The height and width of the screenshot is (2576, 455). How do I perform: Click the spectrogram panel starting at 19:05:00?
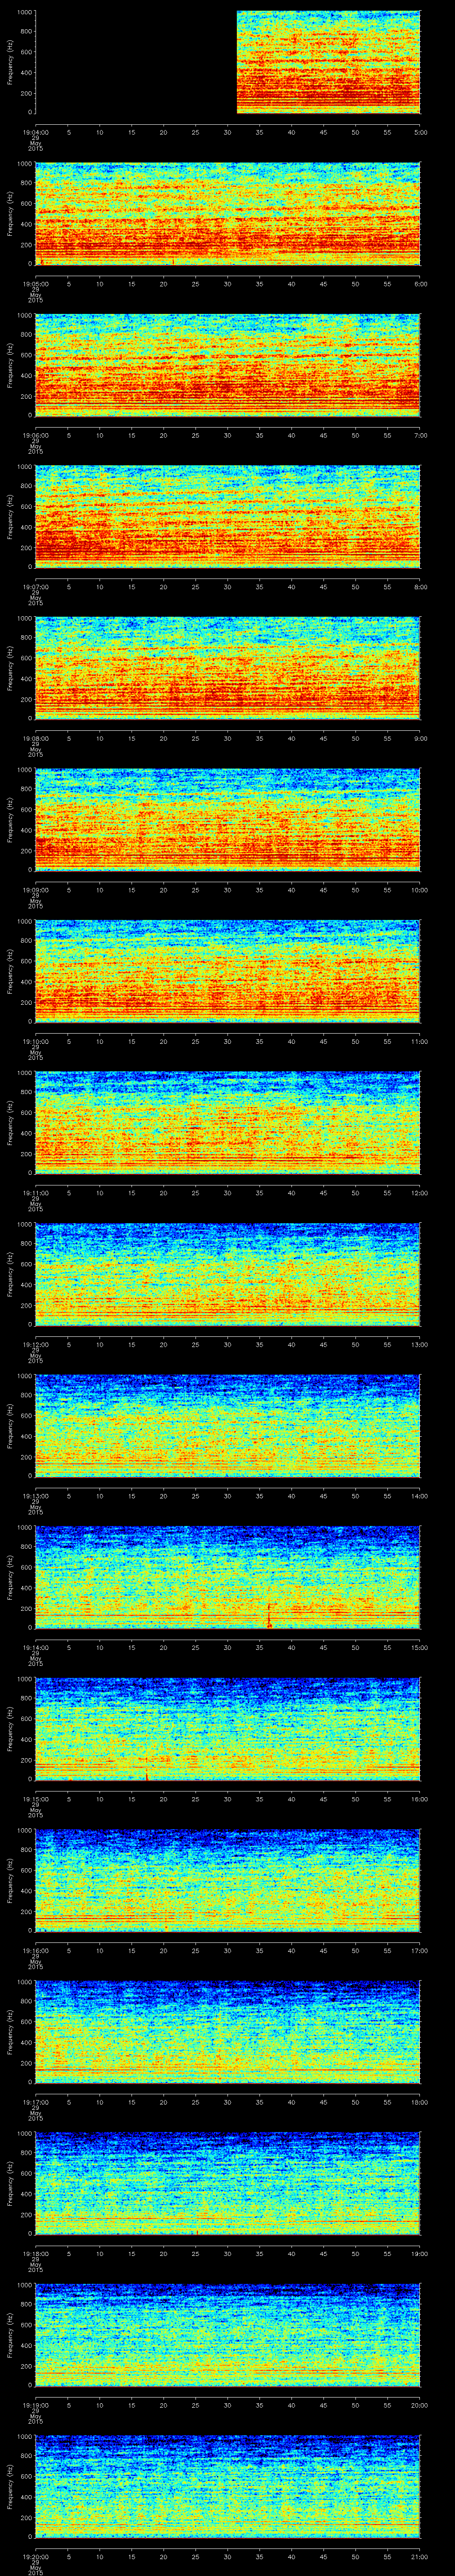pyautogui.click(x=228, y=213)
